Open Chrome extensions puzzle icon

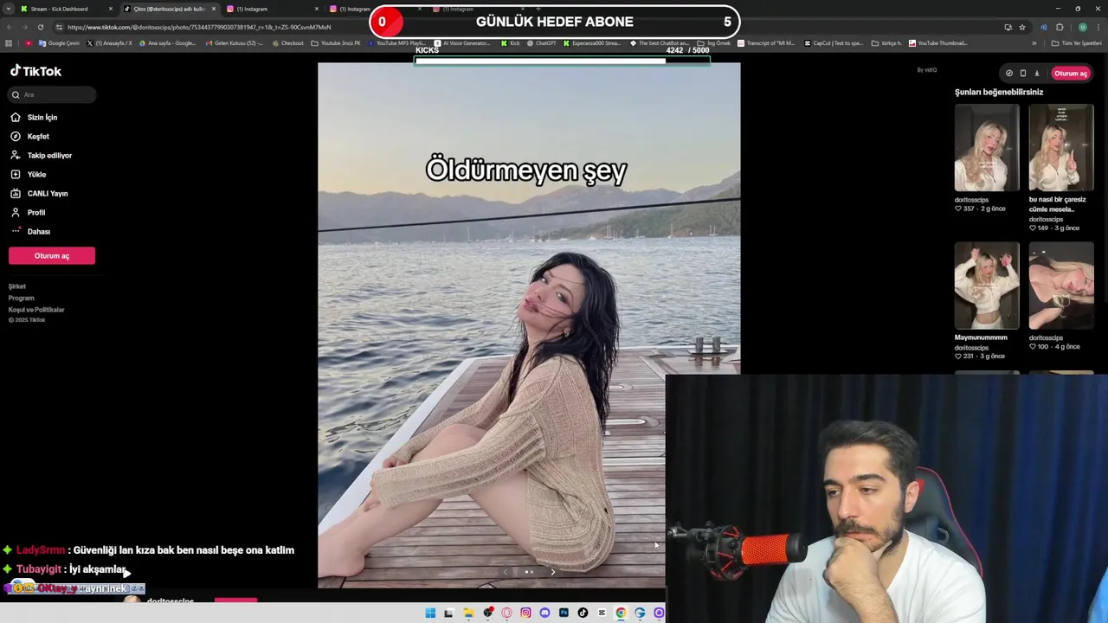[1060, 27]
